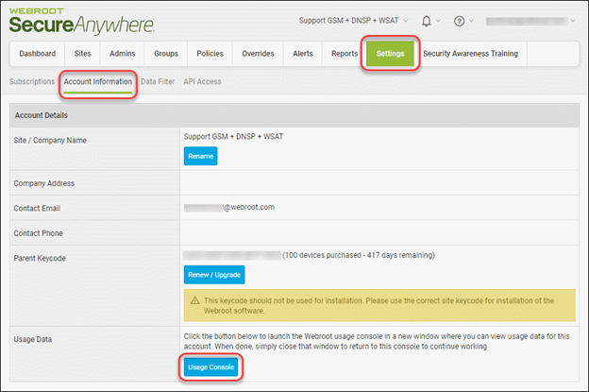Click the 100 devices purchased text
589x392 pixels.
[x=359, y=255]
